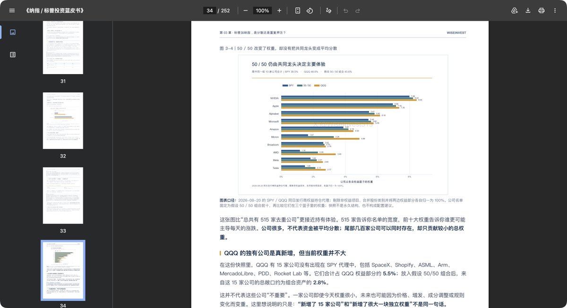The height and width of the screenshot is (308, 567).
Task: Click the Micron label on the chart
Action: point(275,137)
